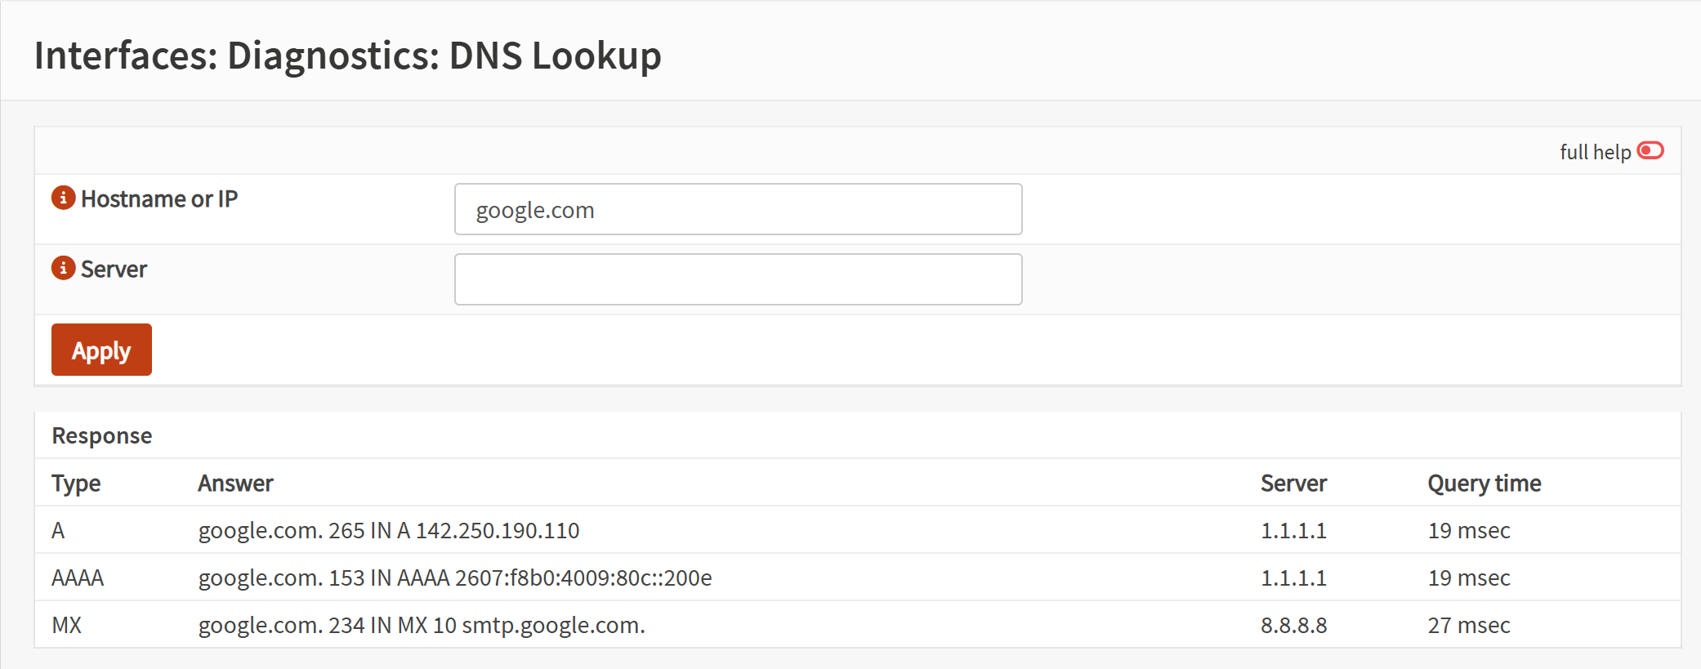Image resolution: width=1701 pixels, height=669 pixels.
Task: Click the Answer column header
Action: click(x=235, y=484)
